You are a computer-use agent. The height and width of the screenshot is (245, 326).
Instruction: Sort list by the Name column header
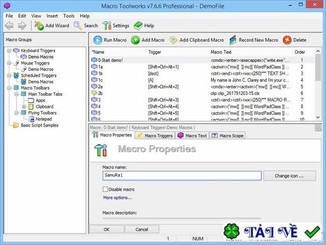coord(118,52)
